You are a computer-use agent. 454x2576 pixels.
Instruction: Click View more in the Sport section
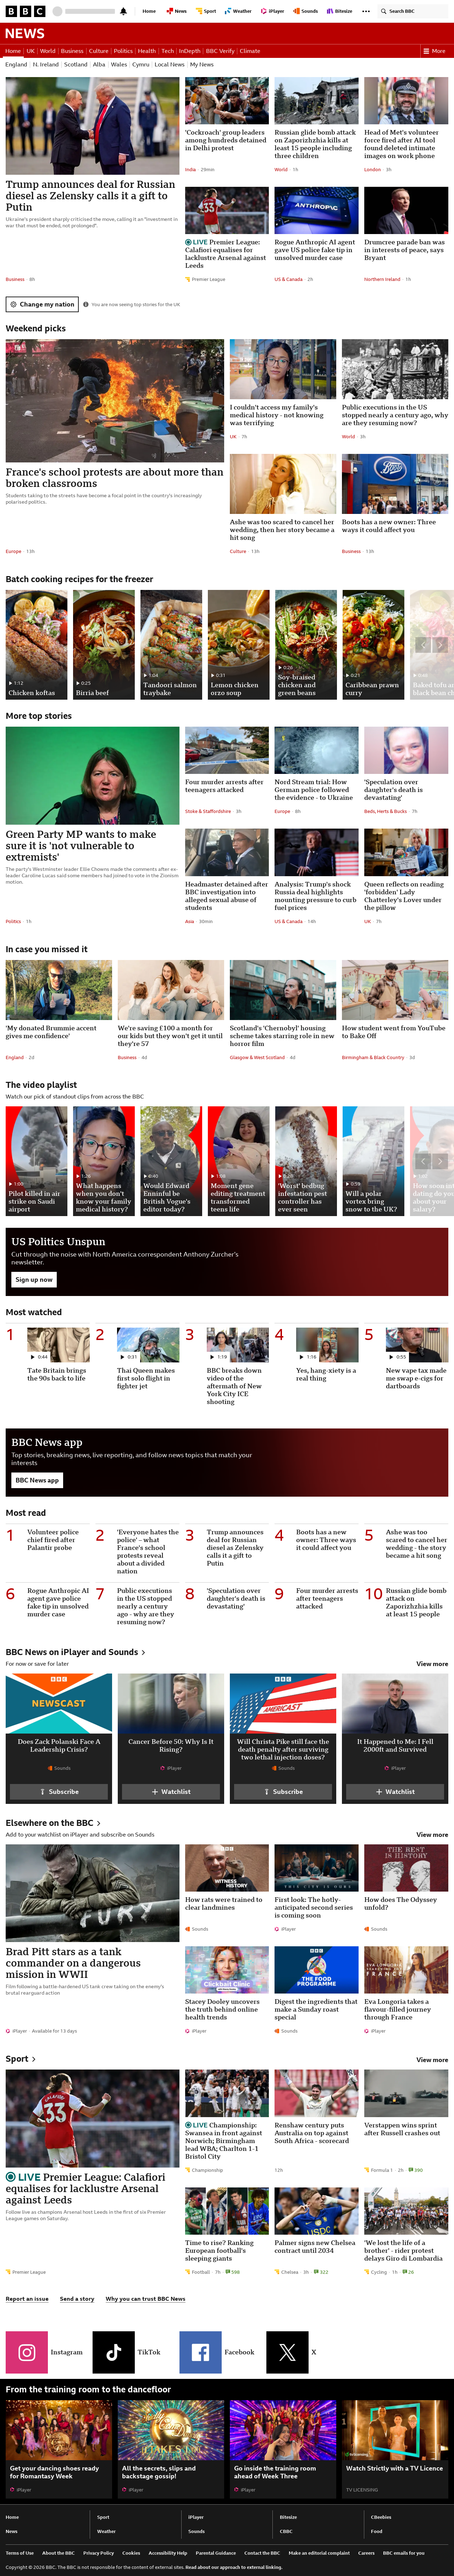pos(432,2060)
